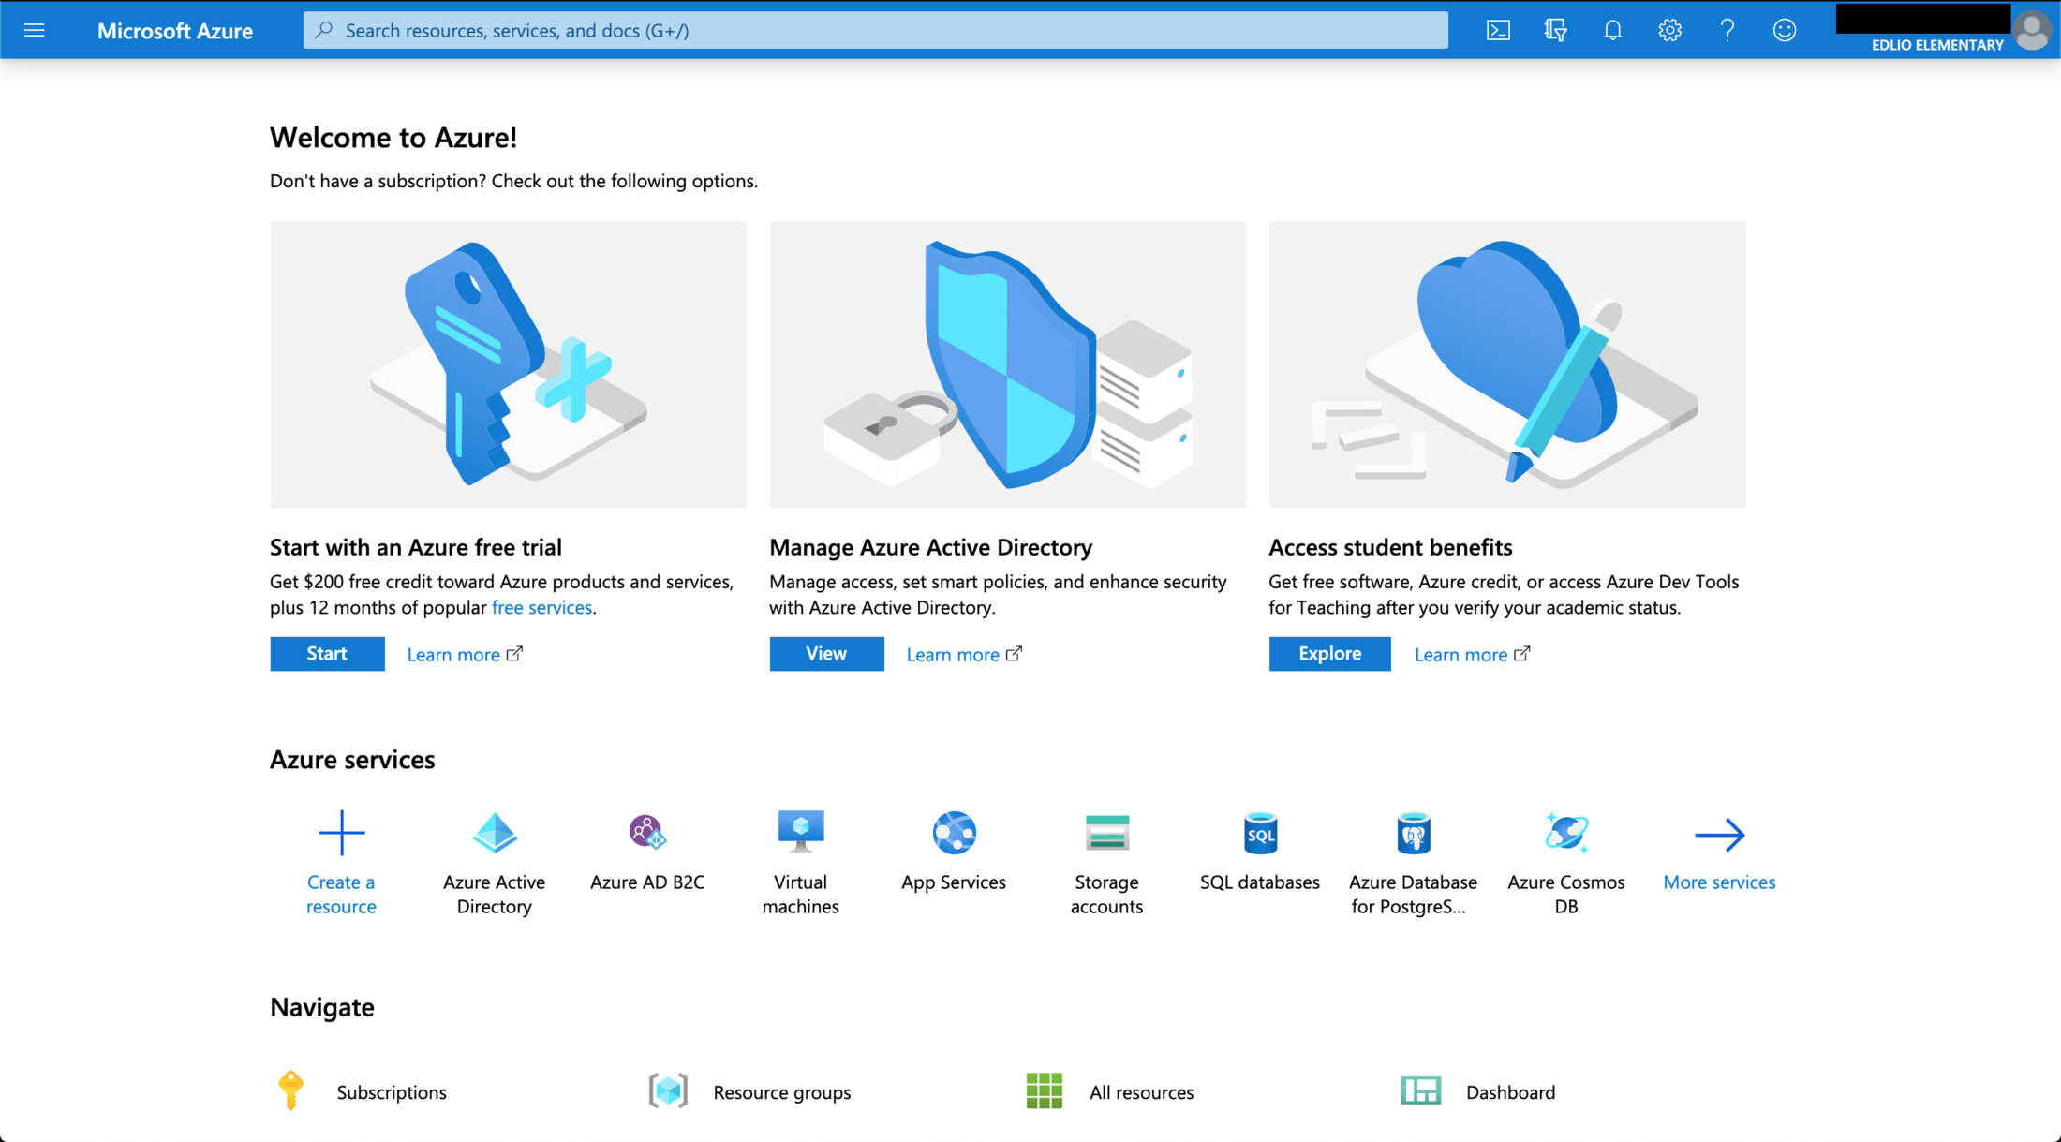Image resolution: width=2061 pixels, height=1142 pixels.
Task: Open Virtual machines service
Action: tap(800, 832)
